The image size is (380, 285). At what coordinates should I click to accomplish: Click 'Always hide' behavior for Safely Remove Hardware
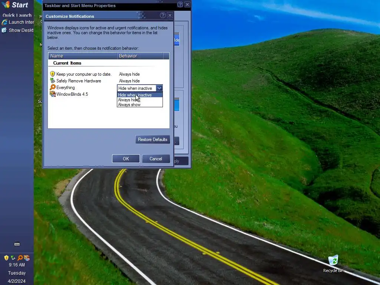(129, 81)
